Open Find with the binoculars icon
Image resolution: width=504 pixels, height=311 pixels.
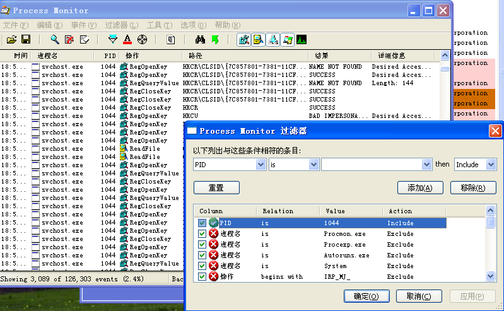200,40
